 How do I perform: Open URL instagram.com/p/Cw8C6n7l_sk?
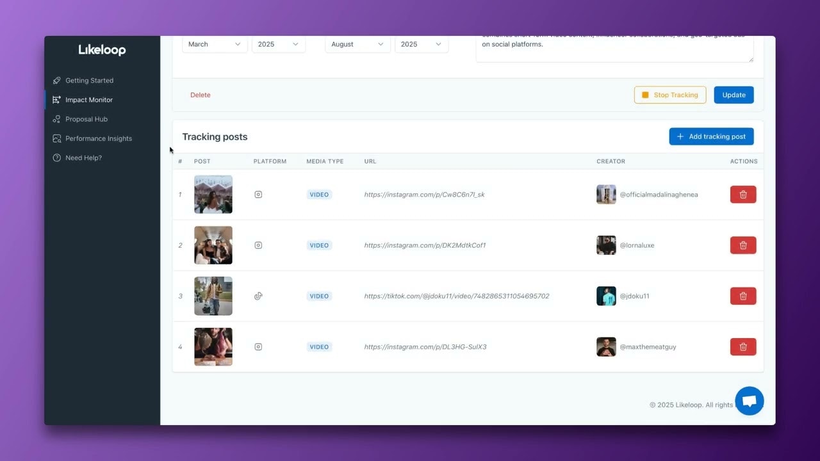[x=424, y=195]
